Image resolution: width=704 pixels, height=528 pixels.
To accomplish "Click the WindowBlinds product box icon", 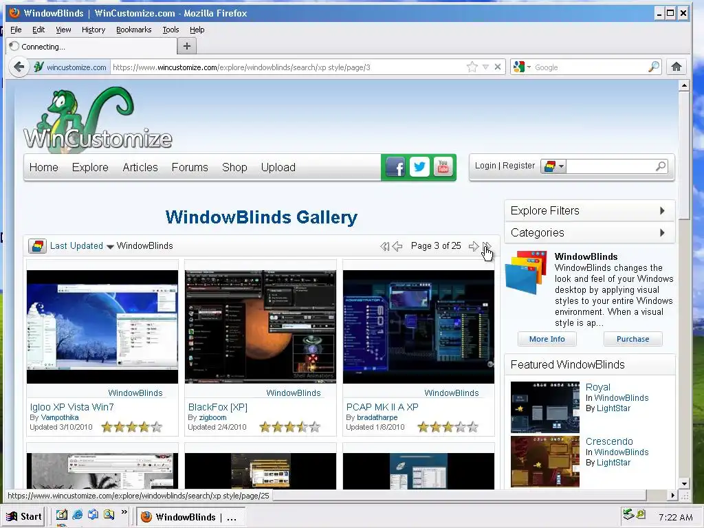I will pos(526,272).
